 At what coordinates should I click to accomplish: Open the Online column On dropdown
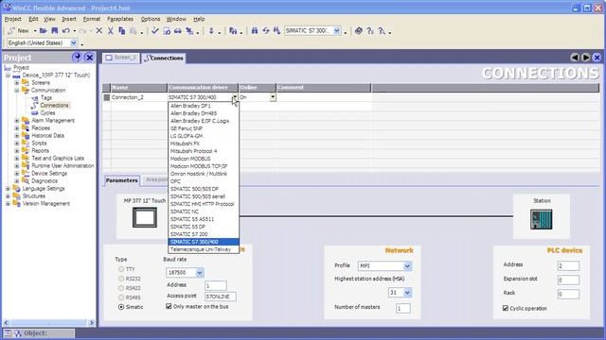(273, 97)
